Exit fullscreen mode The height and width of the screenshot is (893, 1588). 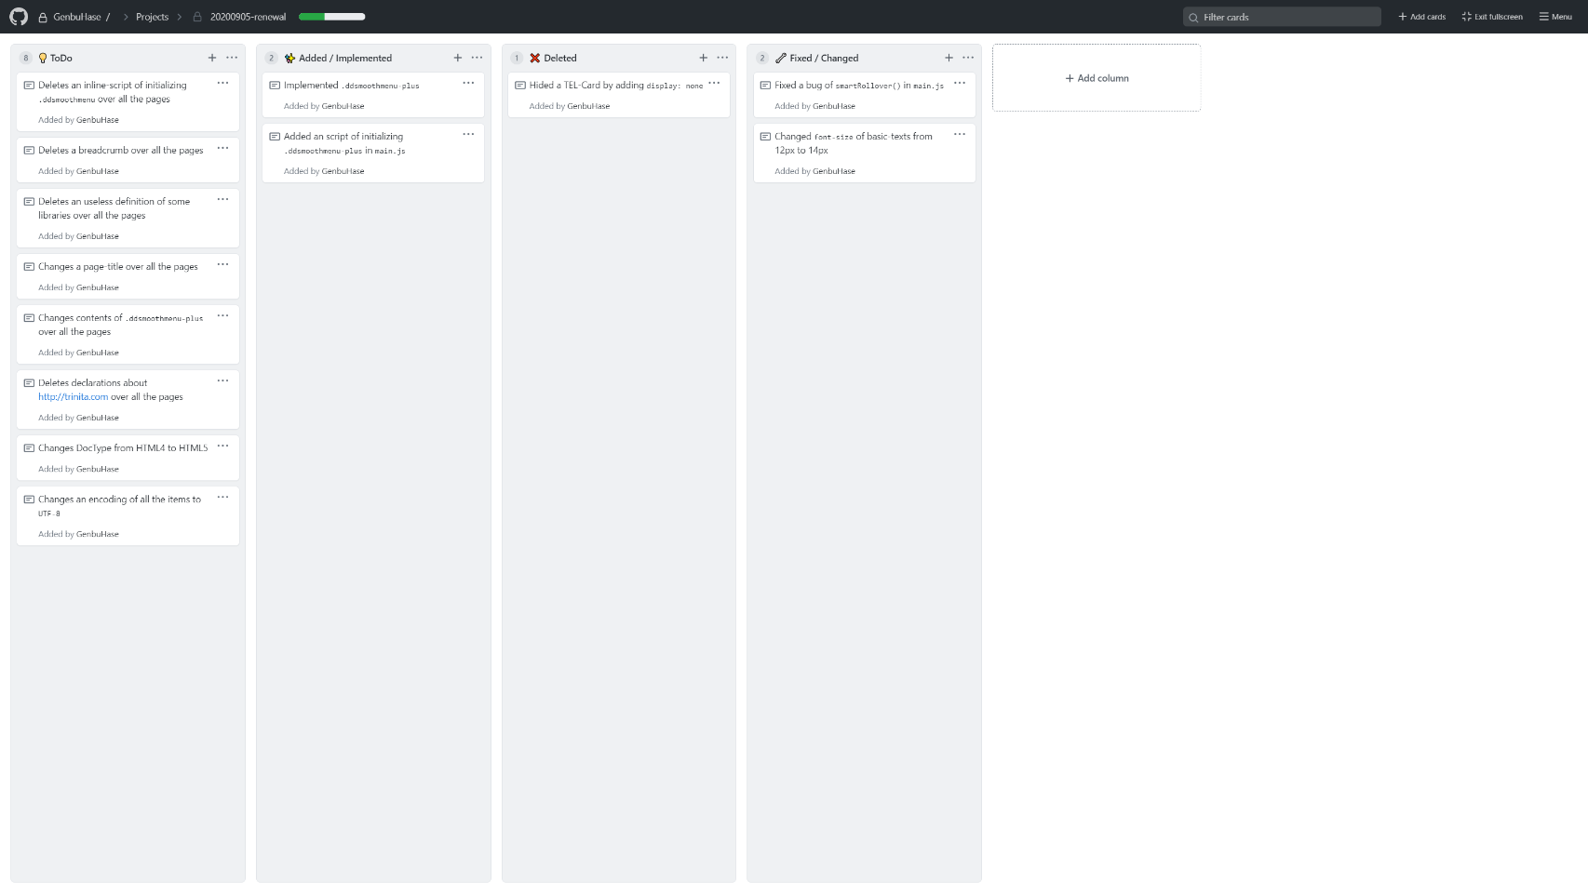click(1492, 17)
